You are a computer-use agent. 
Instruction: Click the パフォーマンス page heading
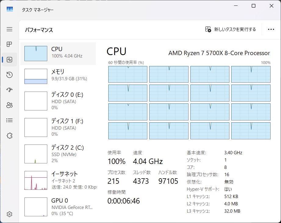click(x=39, y=30)
